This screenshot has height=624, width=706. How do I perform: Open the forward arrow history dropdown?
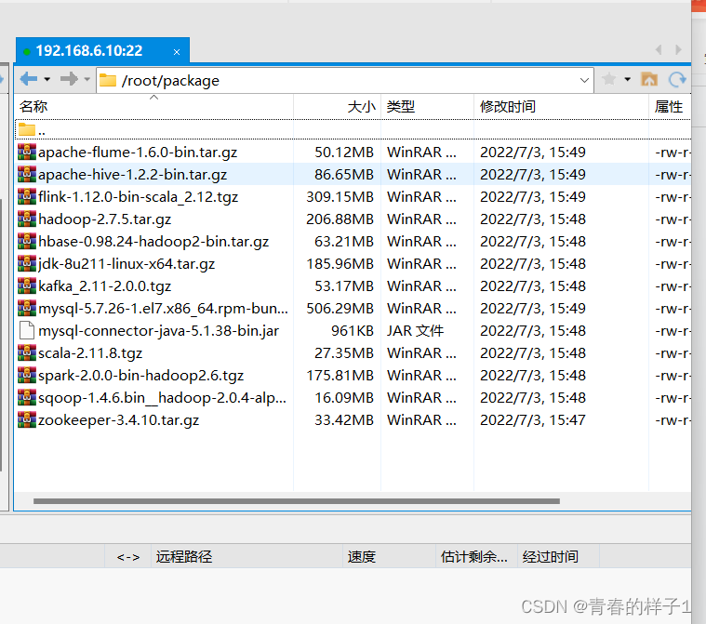click(87, 79)
